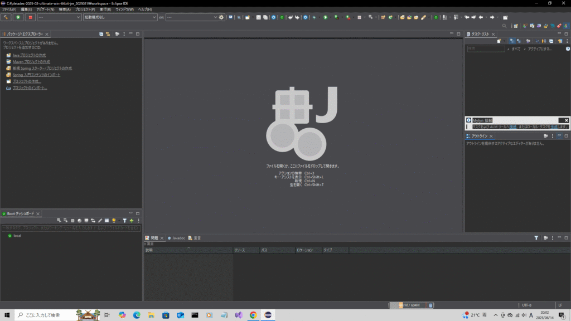
Task: Click the garbage collector trash icon
Action: click(x=430, y=305)
